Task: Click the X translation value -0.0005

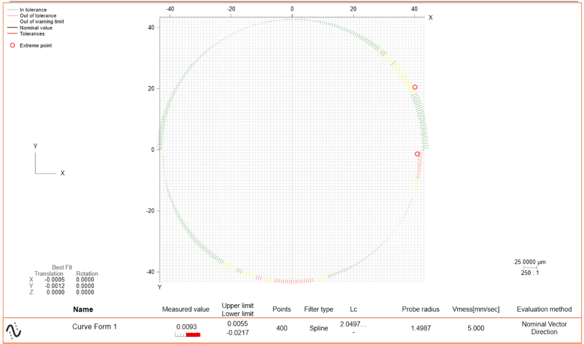Action: 55,280
